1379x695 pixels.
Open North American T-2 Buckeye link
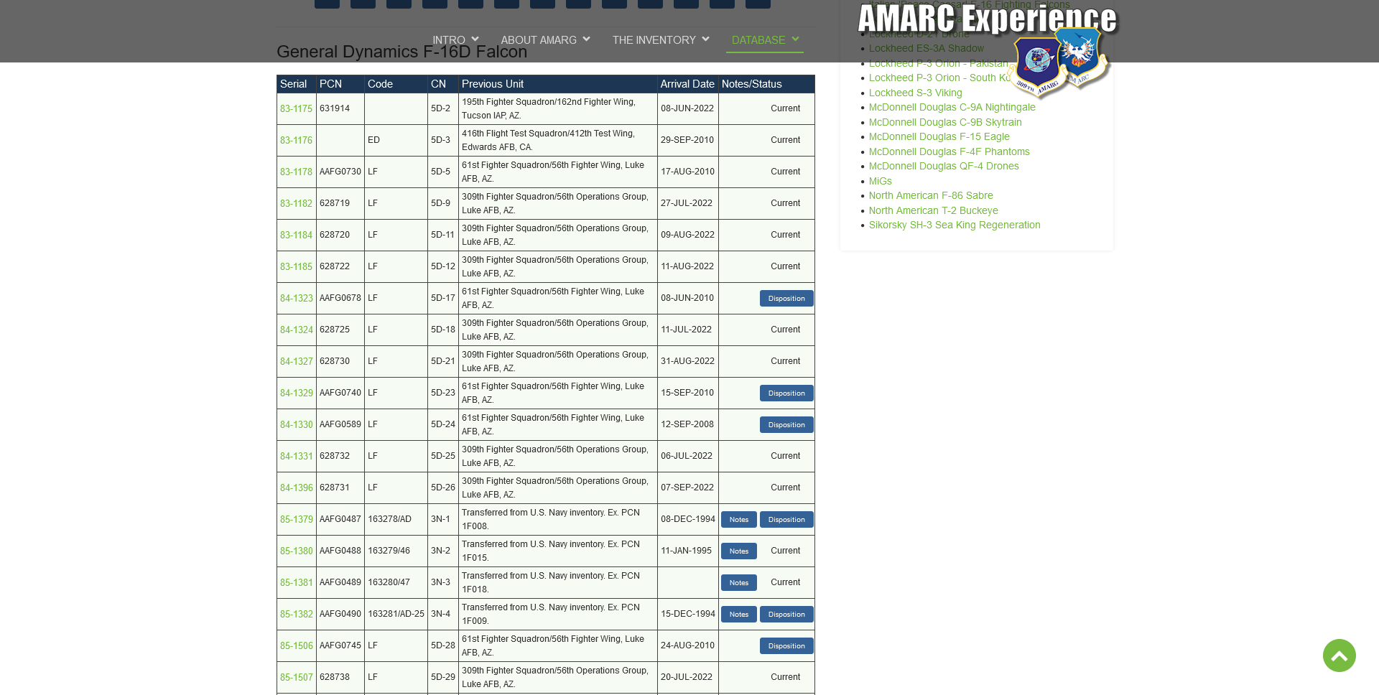pyautogui.click(x=933, y=210)
